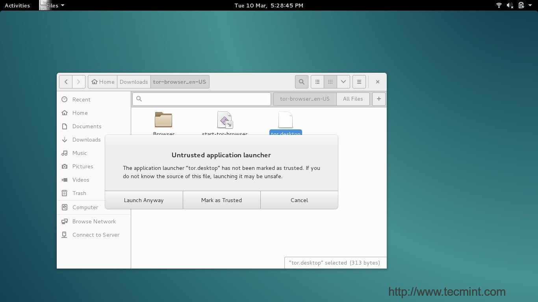This screenshot has width=538, height=302.
Task: Toggle search scope to All Files
Action: pos(352,99)
